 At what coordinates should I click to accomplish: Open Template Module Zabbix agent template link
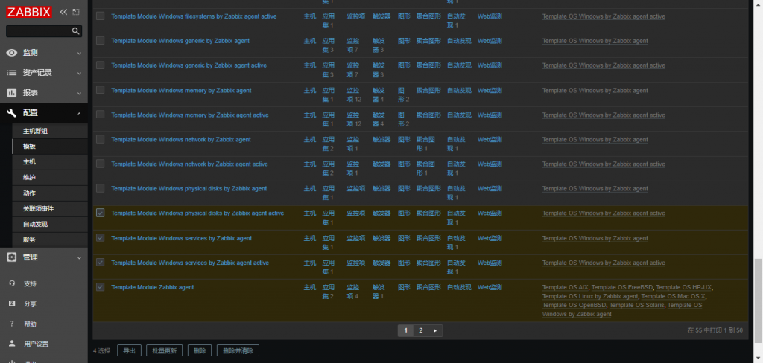152,287
